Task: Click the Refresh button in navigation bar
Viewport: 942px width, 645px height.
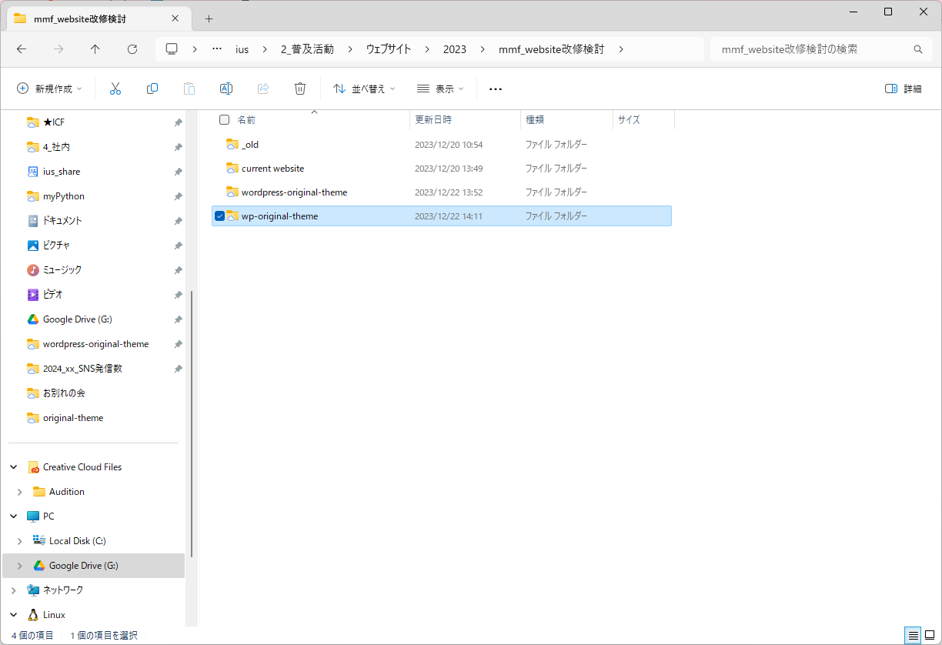Action: (x=132, y=49)
